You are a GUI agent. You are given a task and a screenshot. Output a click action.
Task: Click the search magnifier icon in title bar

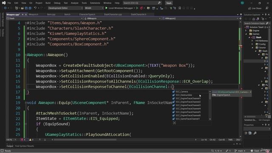tap(159, 3)
